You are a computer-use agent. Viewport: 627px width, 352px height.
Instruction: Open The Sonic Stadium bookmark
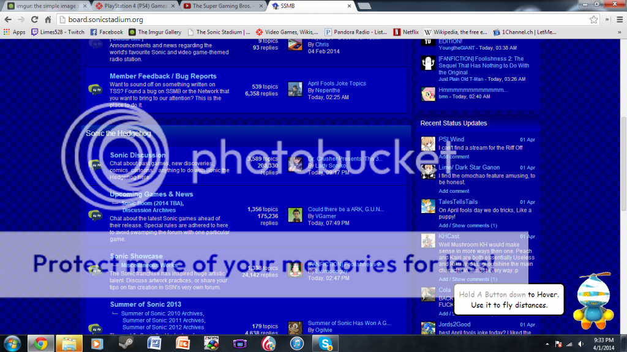tap(219, 32)
